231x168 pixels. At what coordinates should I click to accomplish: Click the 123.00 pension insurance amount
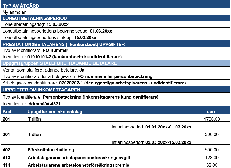[211, 158]
